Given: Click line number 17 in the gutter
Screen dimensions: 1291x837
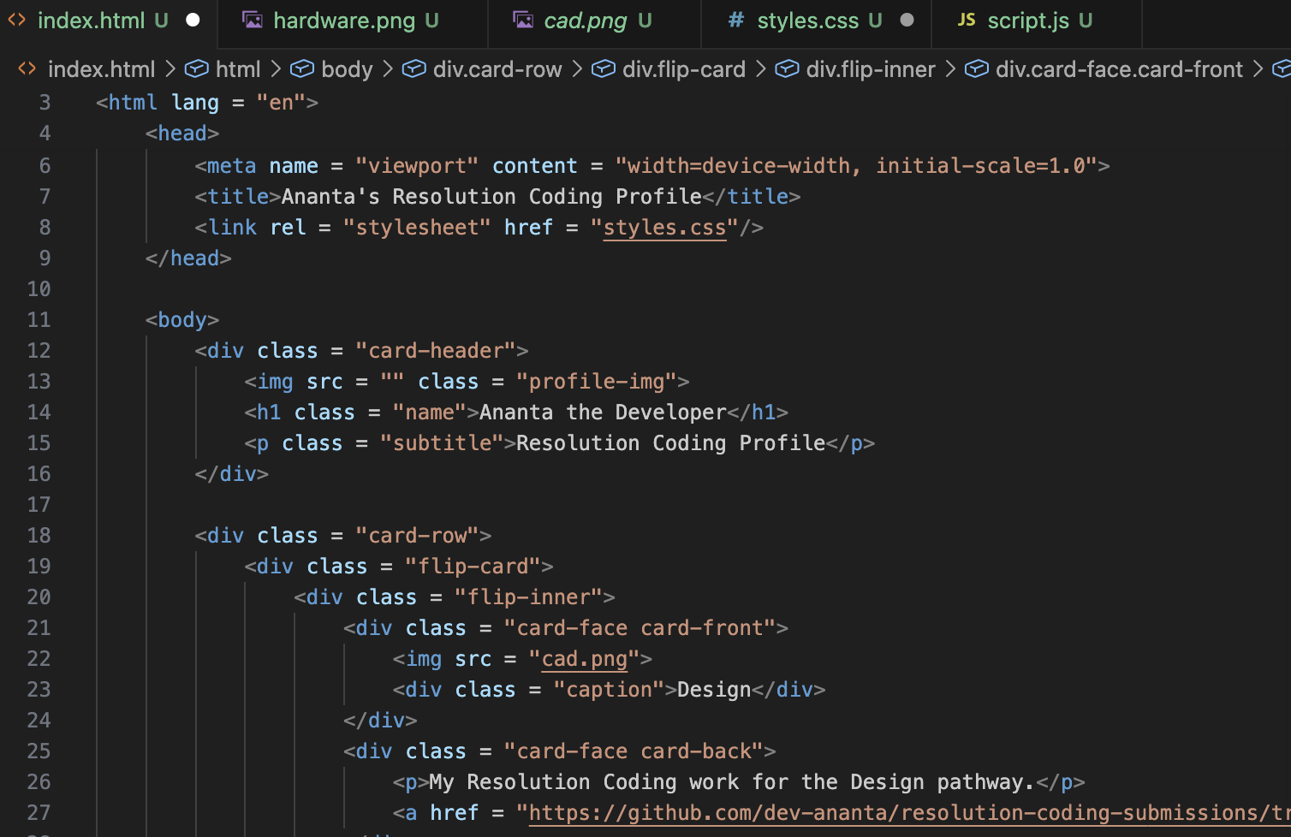Looking at the screenshot, I should click(39, 505).
